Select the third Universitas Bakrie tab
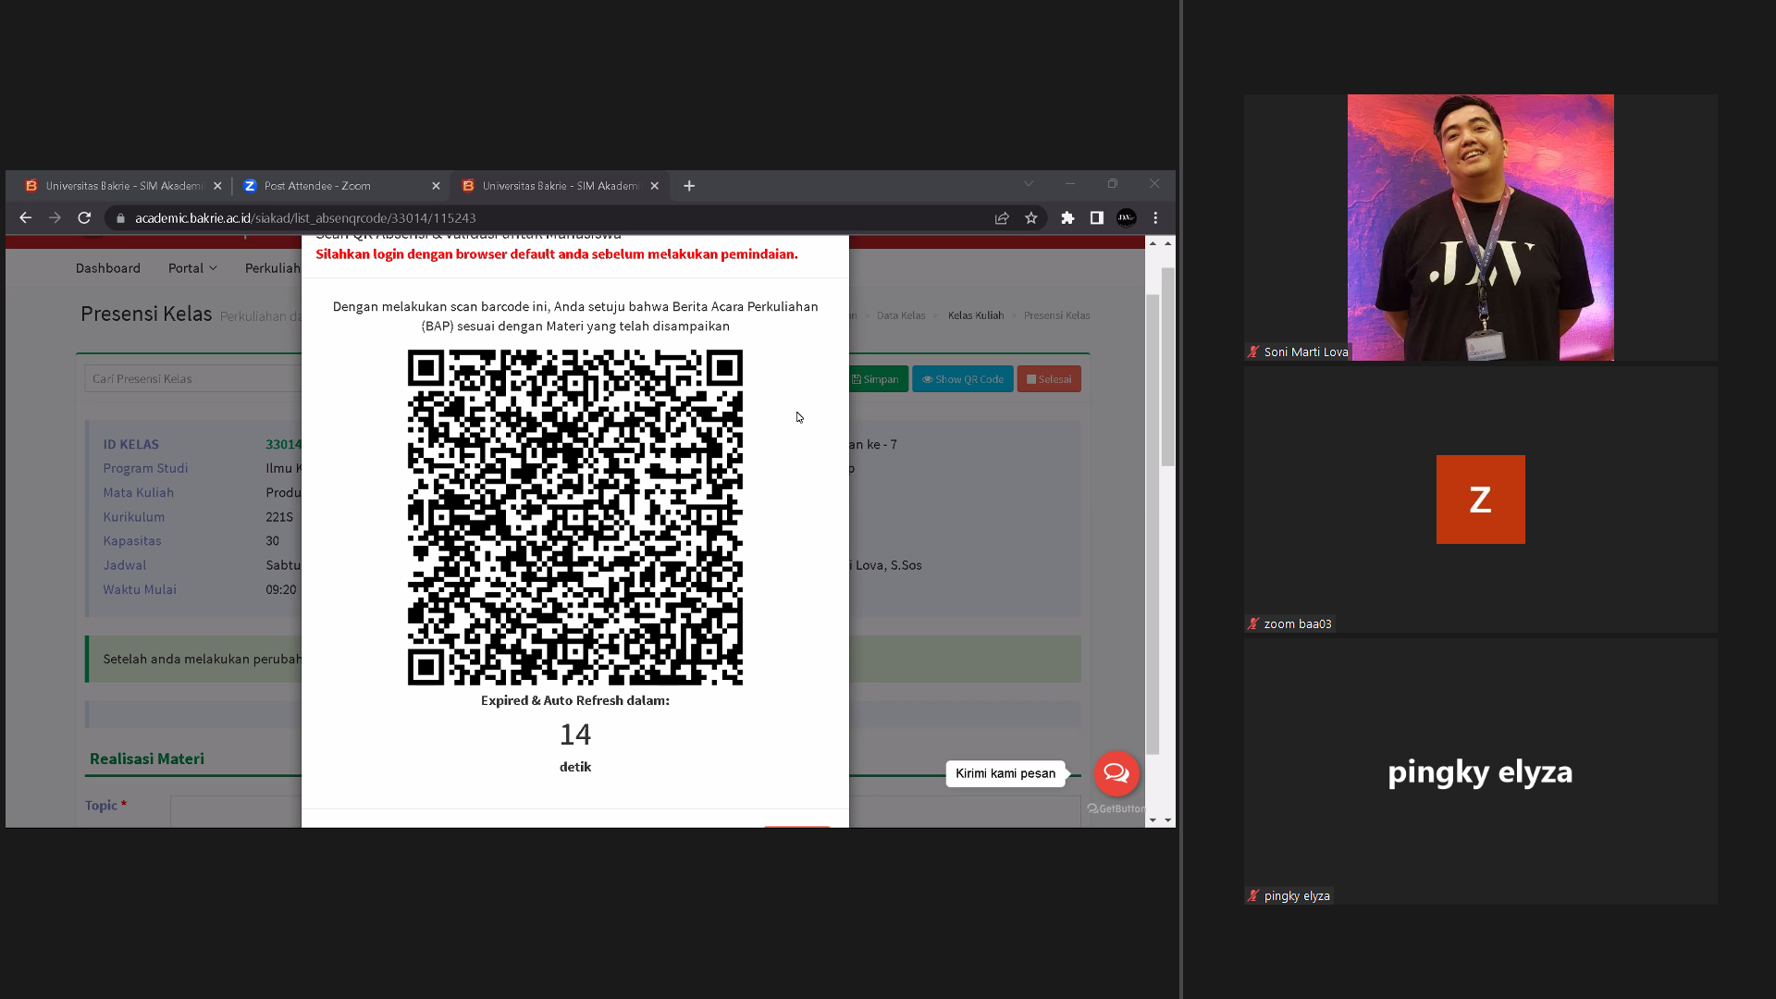Screen dimensions: 1776x999 click(559, 186)
